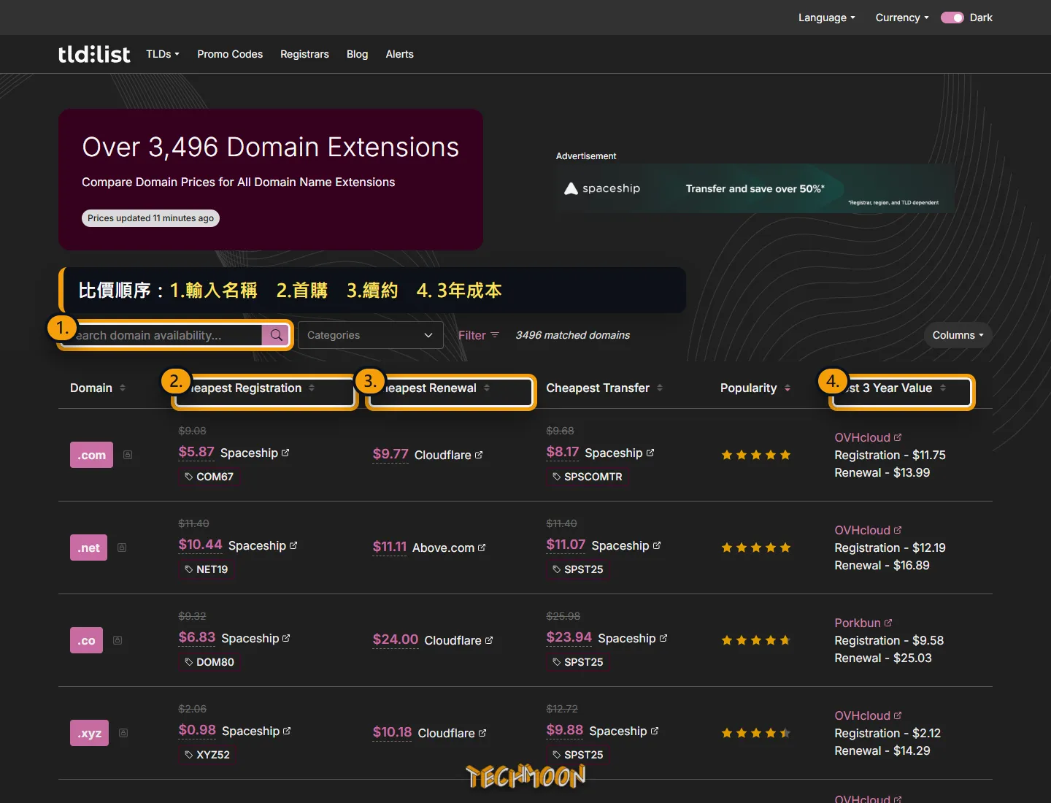Open the Currency dropdown
1051x803 pixels.
point(902,18)
